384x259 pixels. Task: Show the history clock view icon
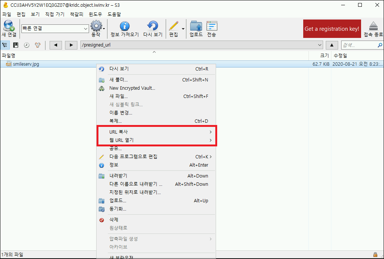(x=27, y=45)
